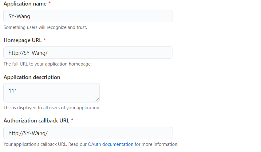Click the "Your application's callback URL" helper text
The image size is (261, 152).
click(x=35, y=144)
